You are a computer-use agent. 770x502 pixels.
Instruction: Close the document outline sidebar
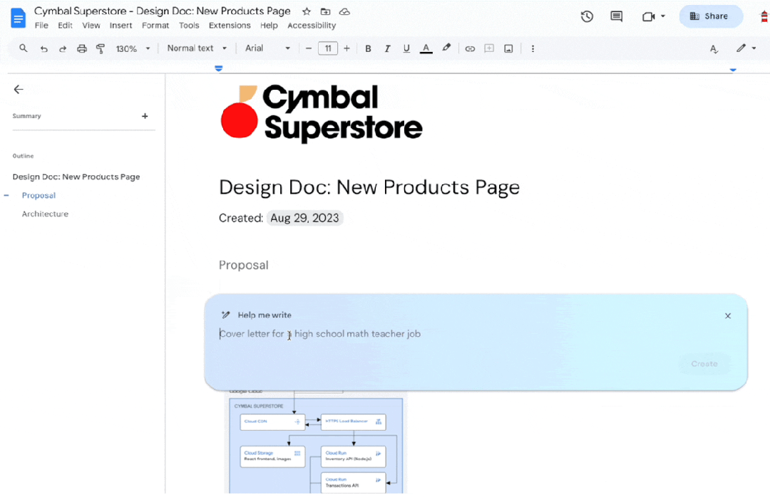(19, 89)
